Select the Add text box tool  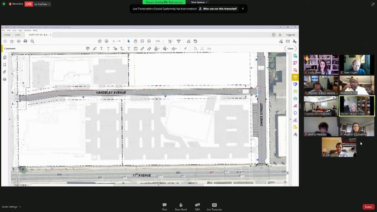[x=135, y=48]
